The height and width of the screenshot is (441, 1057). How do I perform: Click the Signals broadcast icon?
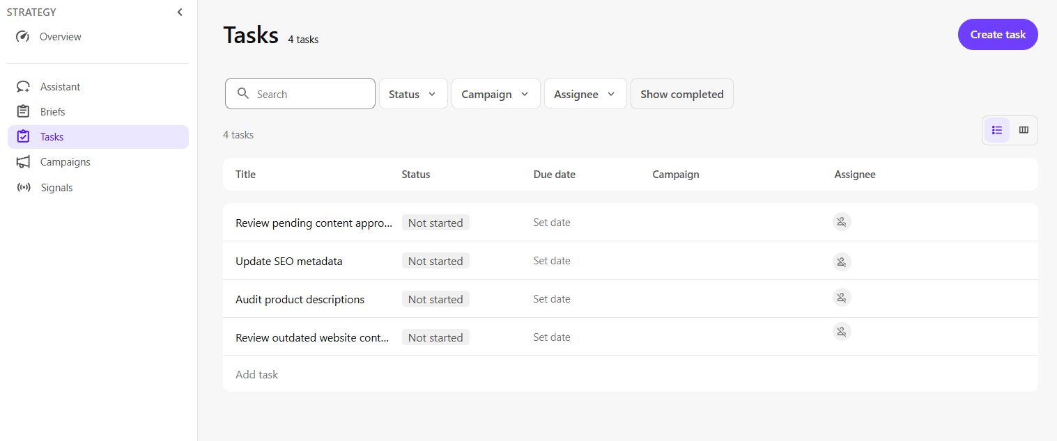coord(23,188)
